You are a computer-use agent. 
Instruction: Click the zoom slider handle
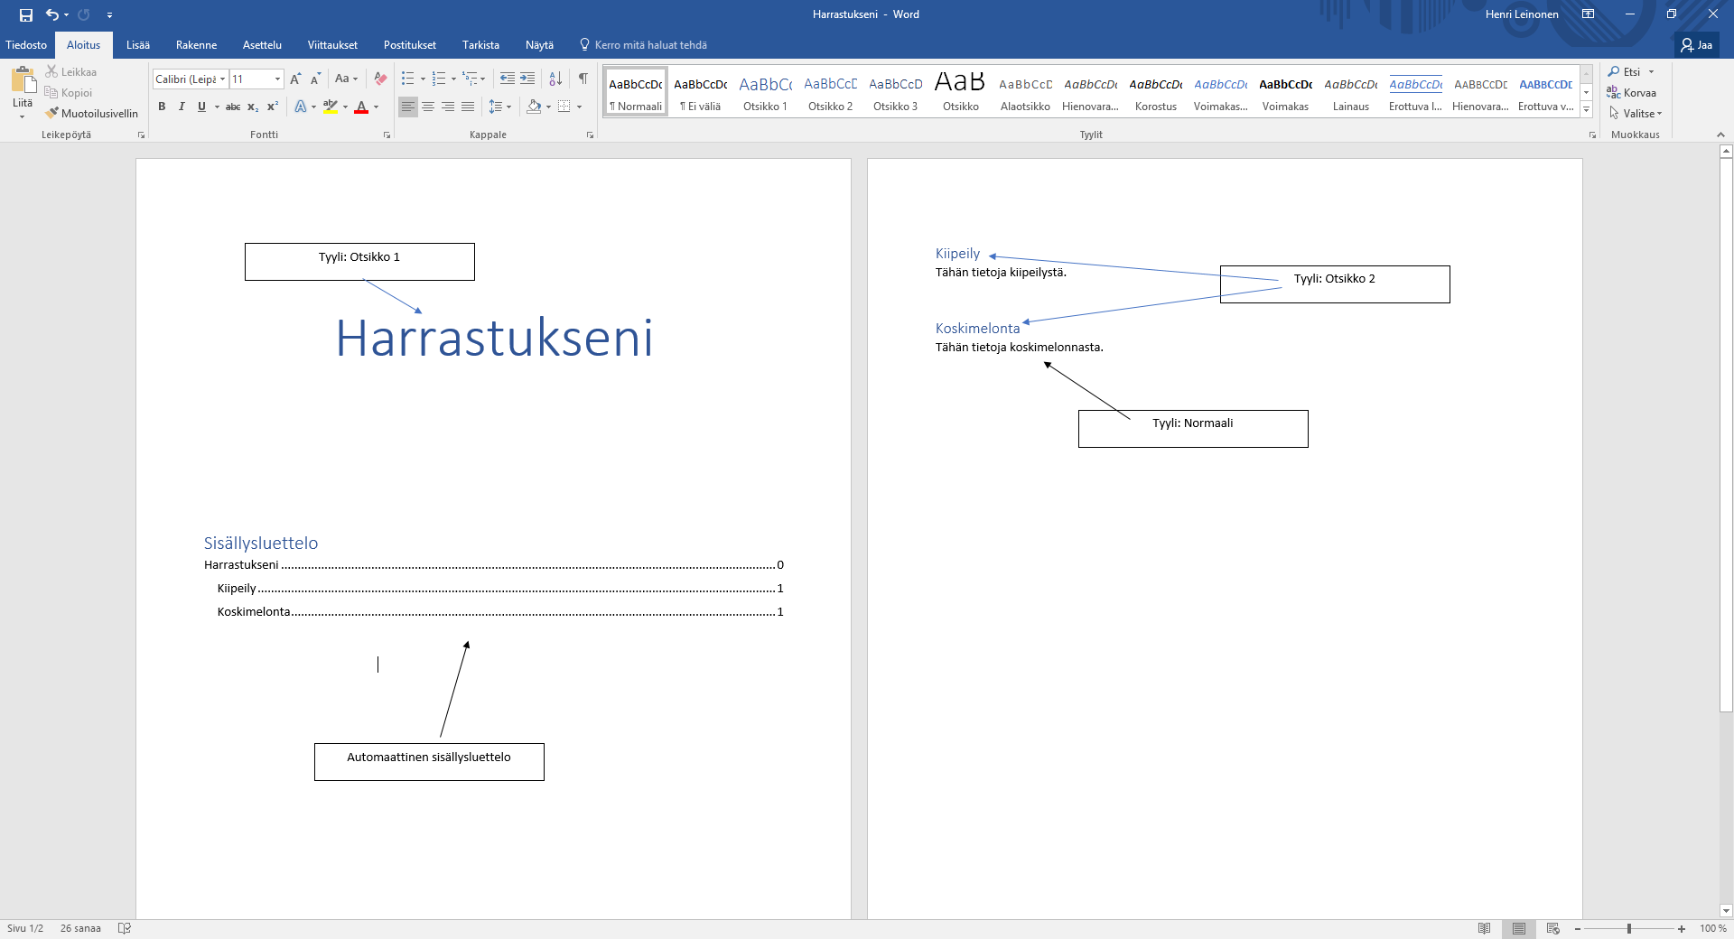coord(1629,928)
